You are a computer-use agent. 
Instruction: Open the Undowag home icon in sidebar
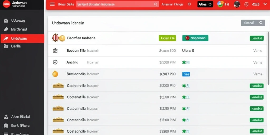6,21
